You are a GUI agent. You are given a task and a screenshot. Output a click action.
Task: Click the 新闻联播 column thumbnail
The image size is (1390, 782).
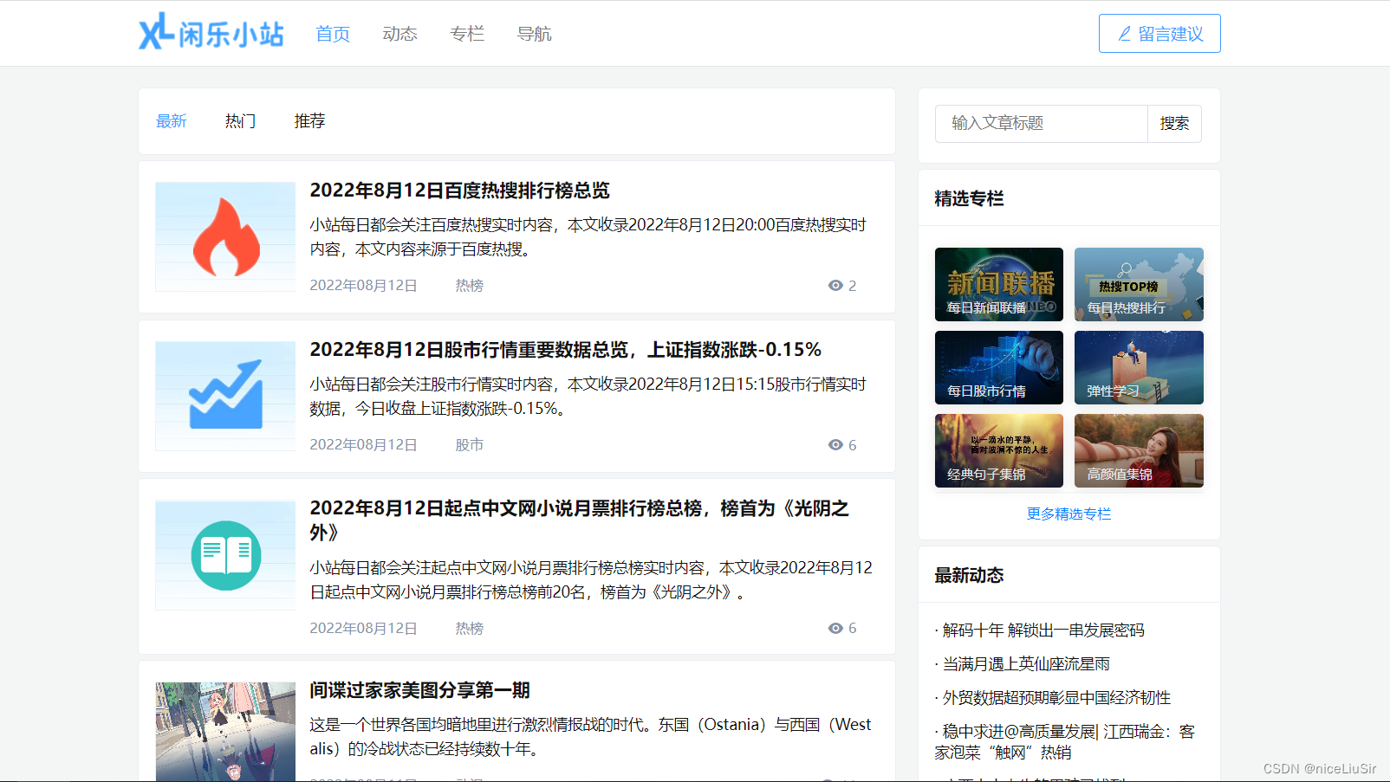click(998, 284)
